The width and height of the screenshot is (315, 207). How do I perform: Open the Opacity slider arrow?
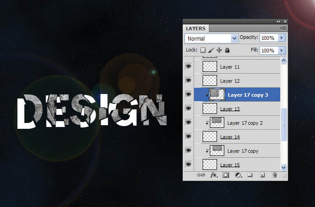(x=282, y=38)
